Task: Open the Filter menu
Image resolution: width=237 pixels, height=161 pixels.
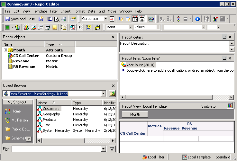Action: [x=54, y=11]
